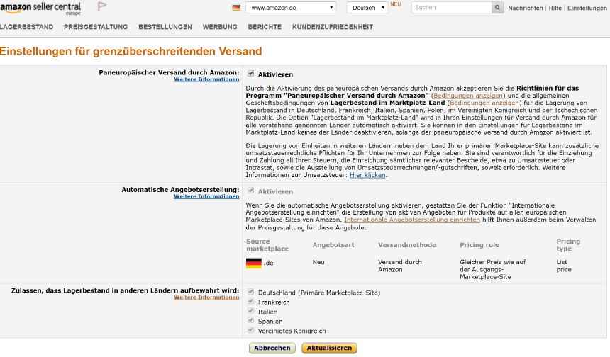This screenshot has height=357, width=610.
Task: Click the German flag next to .de marketplace
Action: tap(254, 263)
